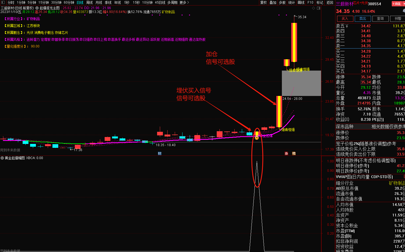
Task: Add stock to watchlist with 自选 button
Action: coord(396,4)
